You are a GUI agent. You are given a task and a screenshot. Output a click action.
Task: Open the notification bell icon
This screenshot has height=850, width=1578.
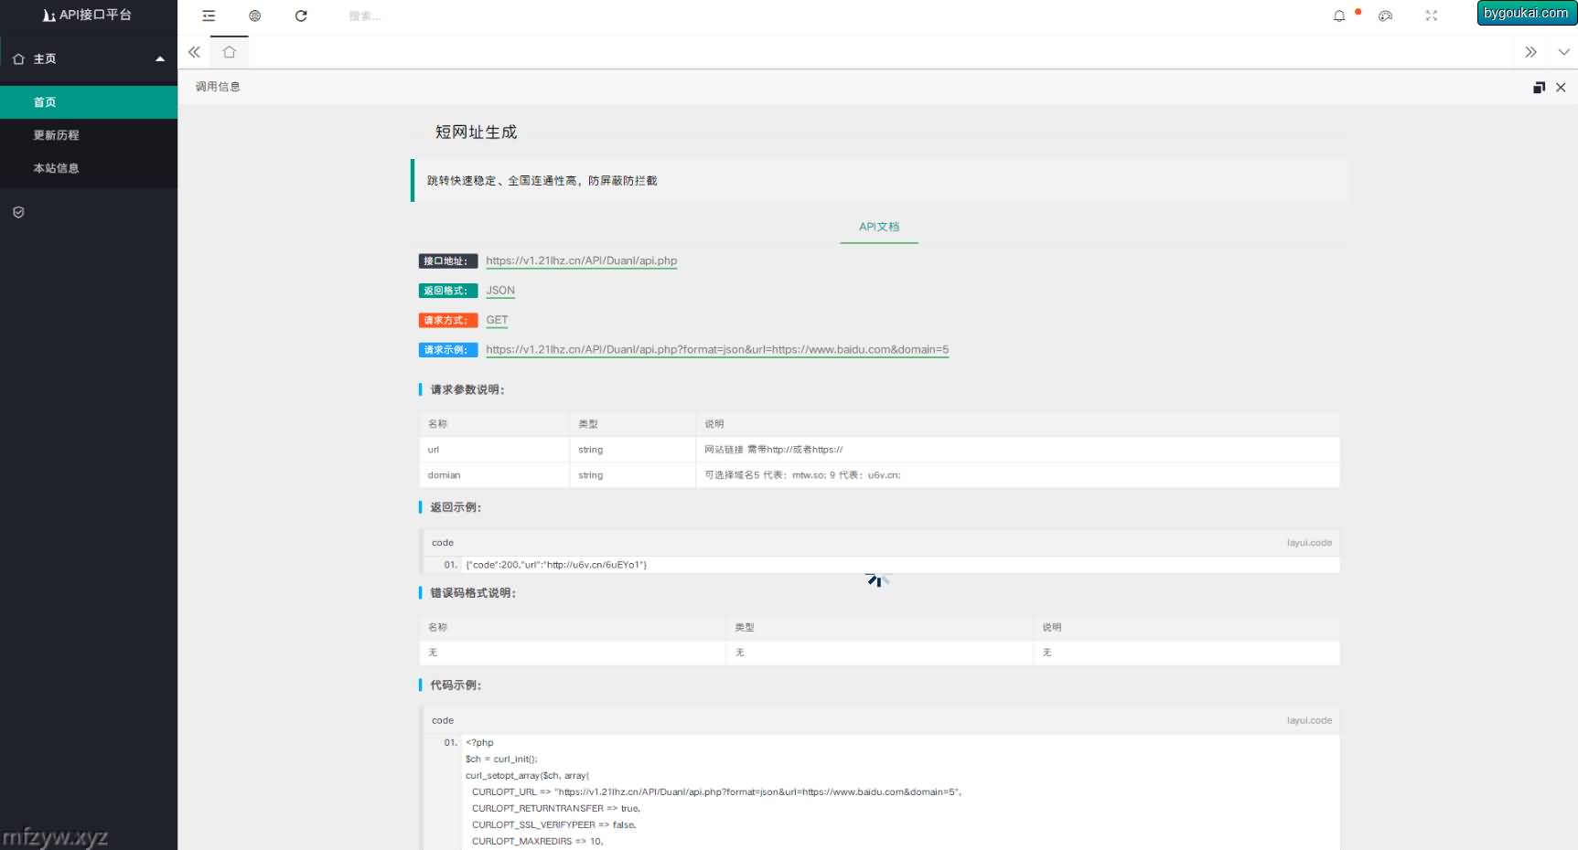pos(1339,16)
